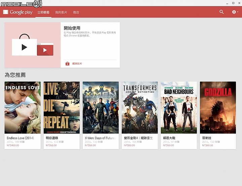Image resolution: width=242 pixels, height=186 pixels.
Task: Click the 購買影片 link
Action: click(x=77, y=64)
